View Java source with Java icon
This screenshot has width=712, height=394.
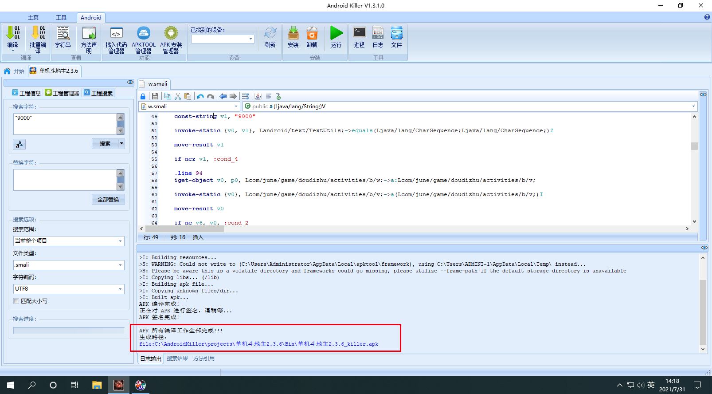pyautogui.click(x=258, y=96)
